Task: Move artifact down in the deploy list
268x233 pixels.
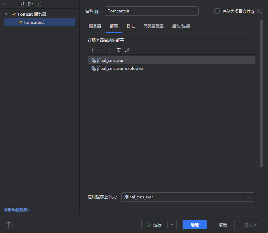Action: (118, 50)
